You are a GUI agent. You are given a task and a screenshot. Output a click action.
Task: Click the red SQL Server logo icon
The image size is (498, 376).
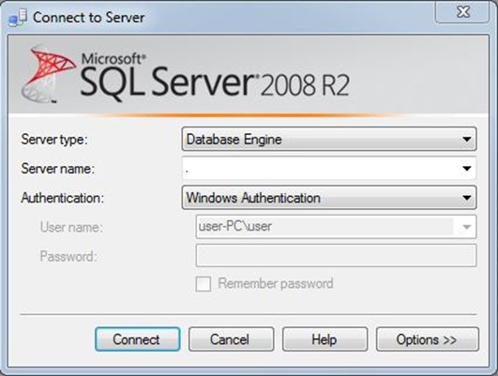(x=49, y=75)
